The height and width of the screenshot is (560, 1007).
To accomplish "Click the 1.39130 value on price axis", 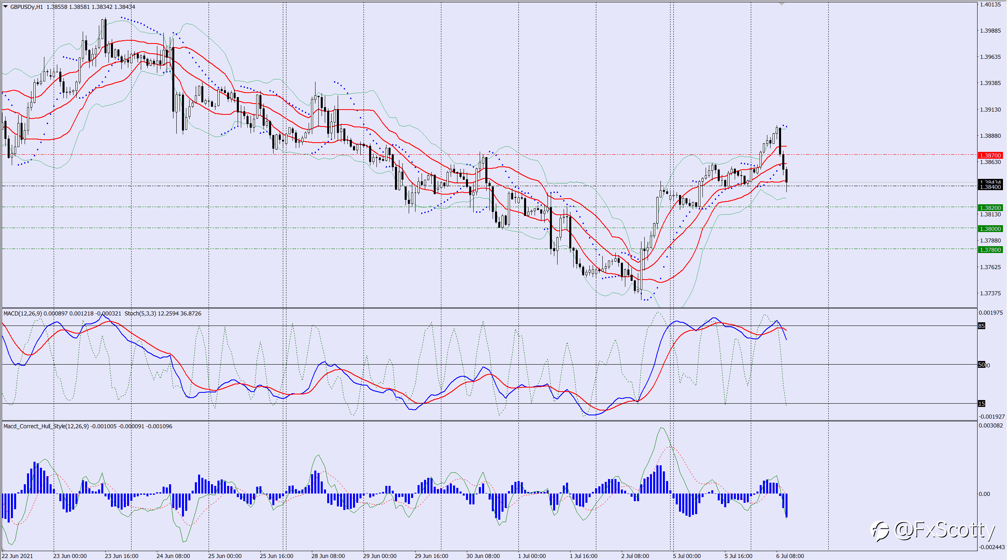I will (990, 110).
